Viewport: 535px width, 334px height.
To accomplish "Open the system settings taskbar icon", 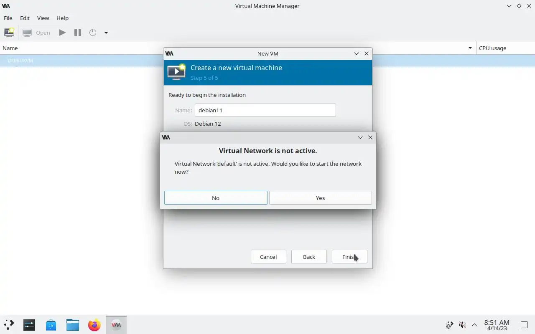I will click(x=29, y=324).
